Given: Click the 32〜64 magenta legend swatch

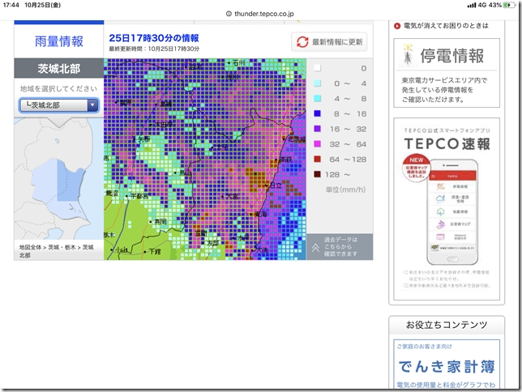Looking at the screenshot, I should (x=318, y=143).
